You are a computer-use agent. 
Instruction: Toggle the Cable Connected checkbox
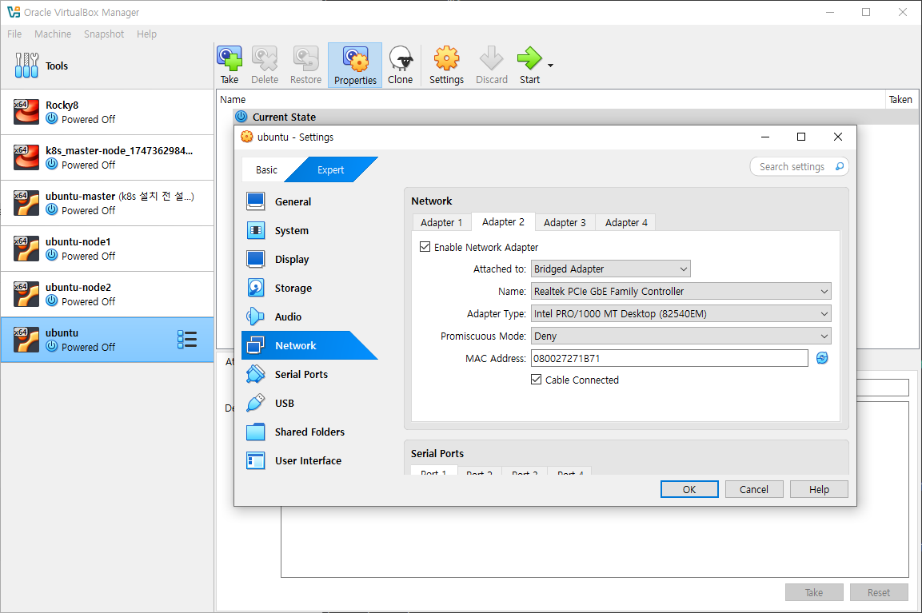coord(537,380)
